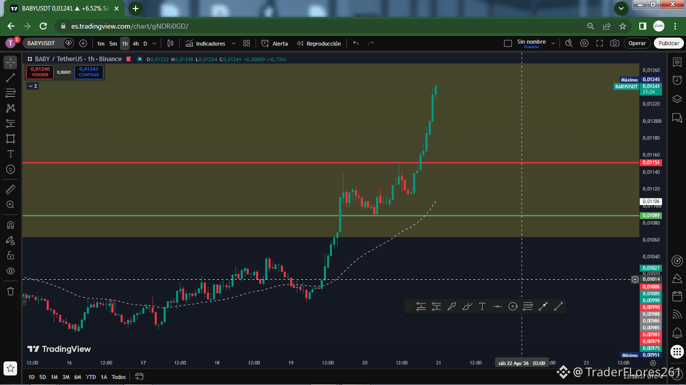
Task: Select the 5m timeframe
Action: 113,44
